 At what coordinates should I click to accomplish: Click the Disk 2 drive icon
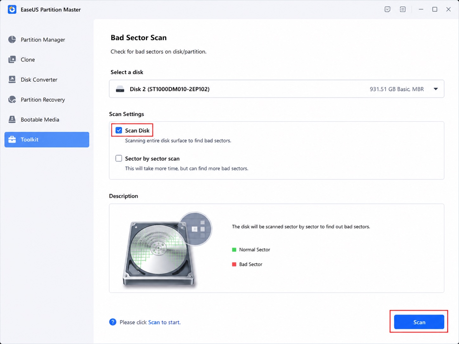[120, 89]
